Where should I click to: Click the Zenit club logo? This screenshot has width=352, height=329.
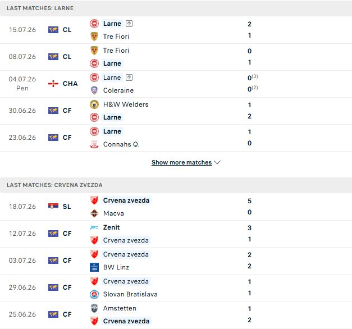(94, 227)
